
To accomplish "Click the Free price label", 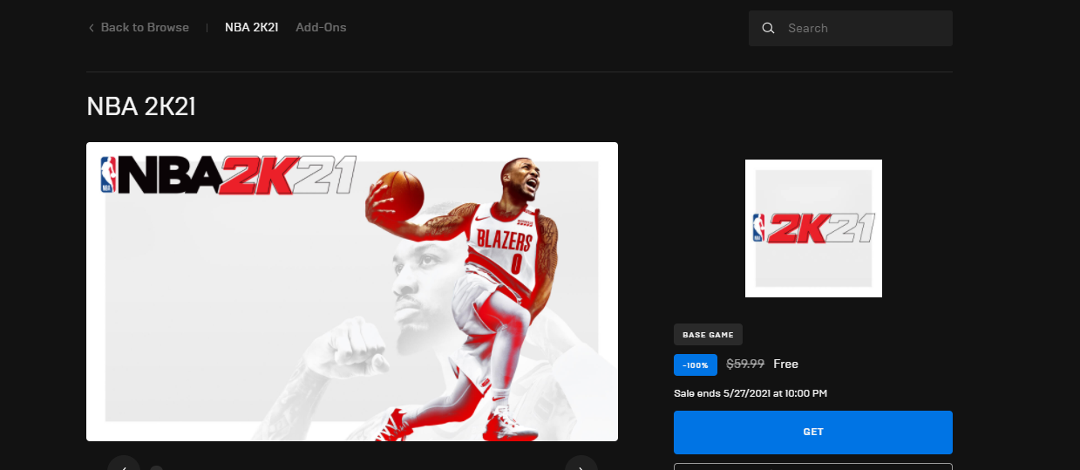I will 785,364.
